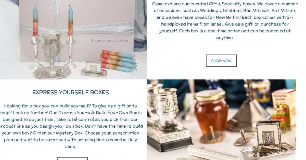Screen dimensions: 306x160
Task: Click the Gift & Specialty boxes description paragraph
Action: [x=225, y=21]
